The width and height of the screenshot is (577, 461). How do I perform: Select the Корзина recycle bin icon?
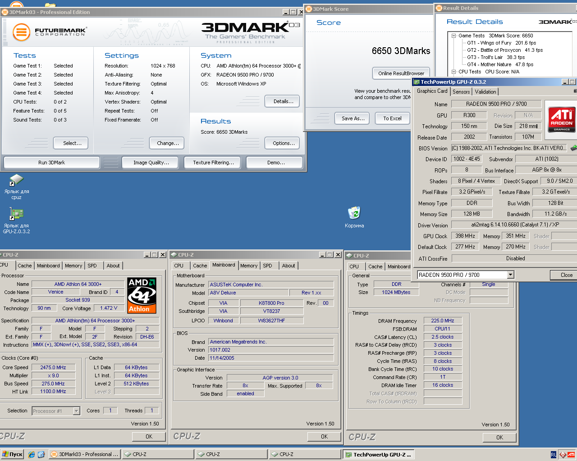[354, 217]
